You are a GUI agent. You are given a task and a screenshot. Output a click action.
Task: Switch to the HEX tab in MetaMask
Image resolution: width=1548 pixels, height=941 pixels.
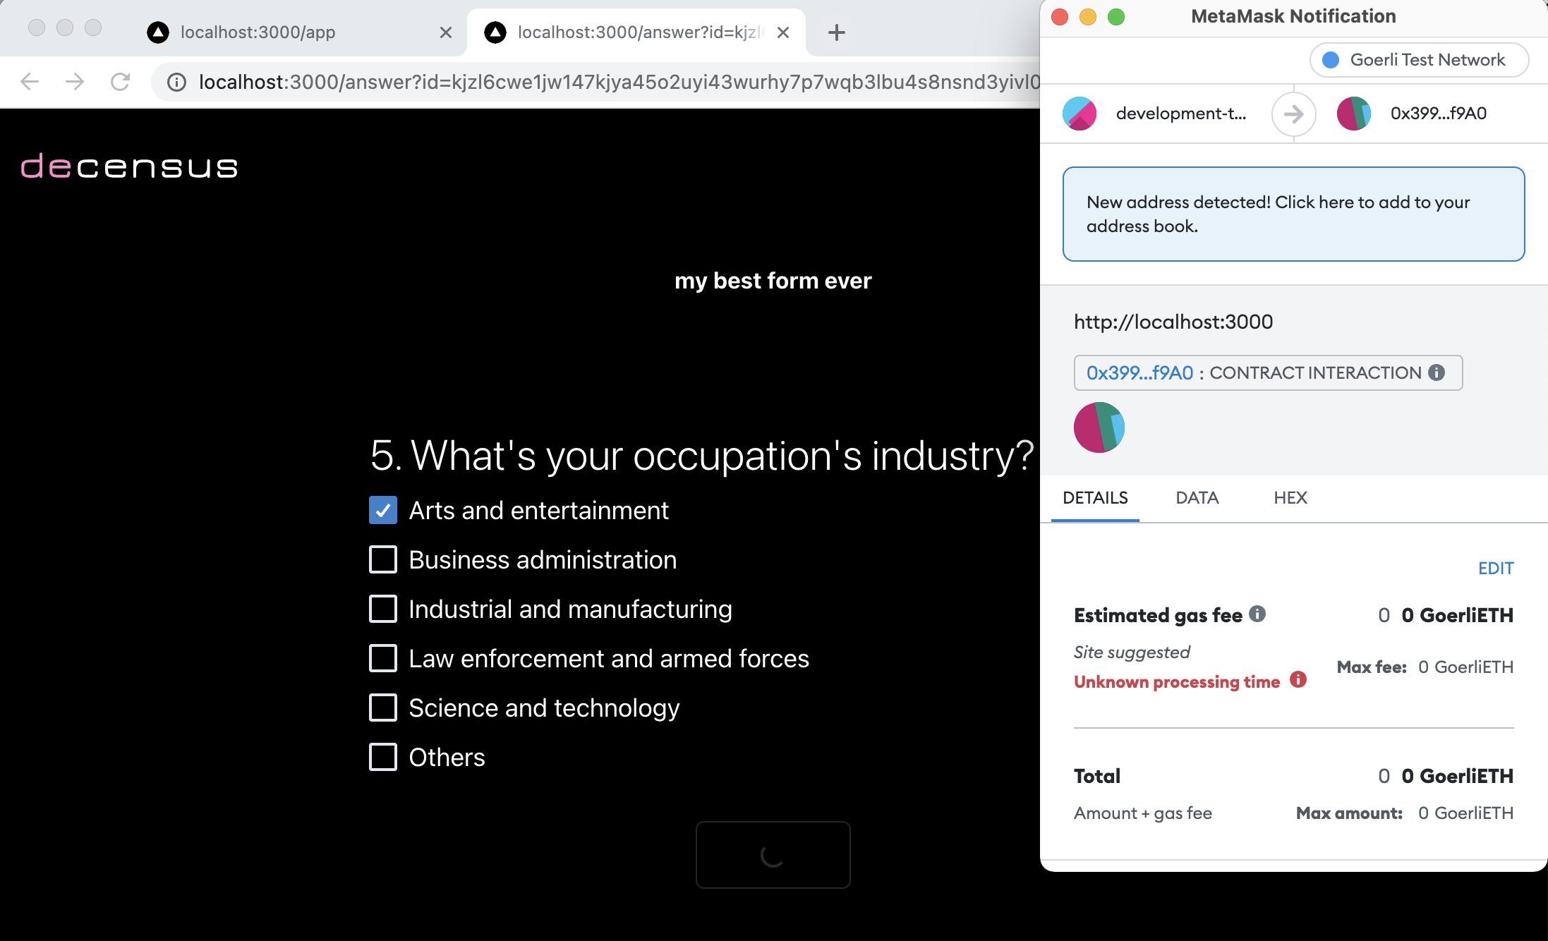click(x=1290, y=497)
